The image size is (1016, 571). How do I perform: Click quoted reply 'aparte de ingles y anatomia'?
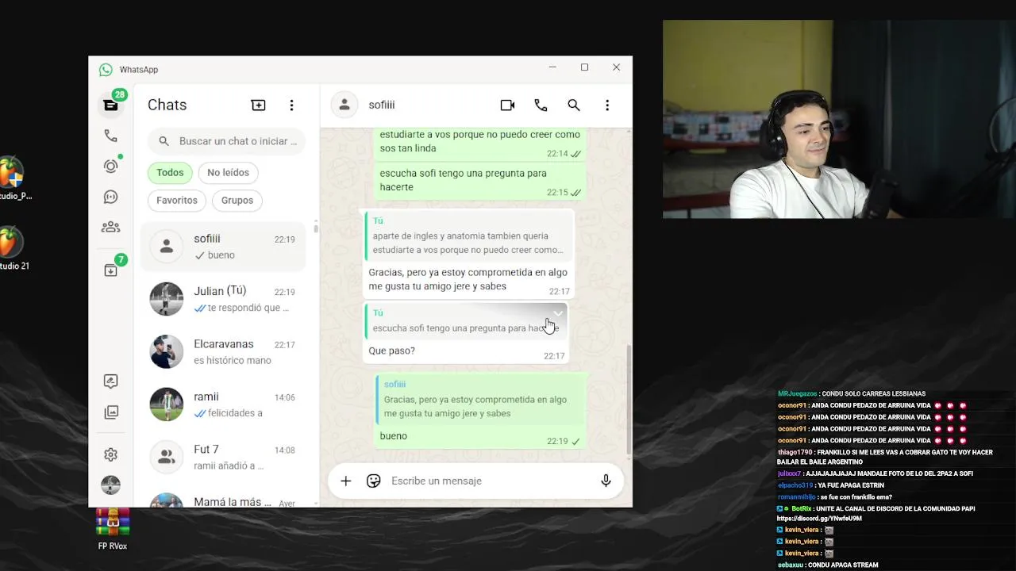(x=468, y=236)
